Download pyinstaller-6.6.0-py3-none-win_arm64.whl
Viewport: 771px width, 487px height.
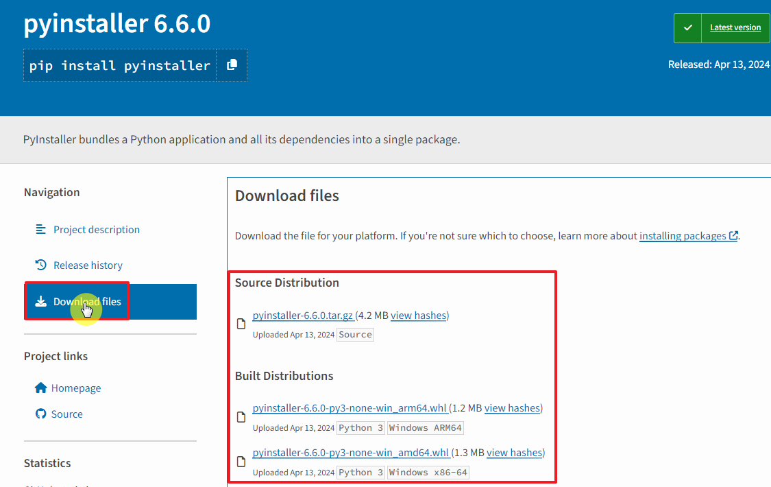coord(350,408)
